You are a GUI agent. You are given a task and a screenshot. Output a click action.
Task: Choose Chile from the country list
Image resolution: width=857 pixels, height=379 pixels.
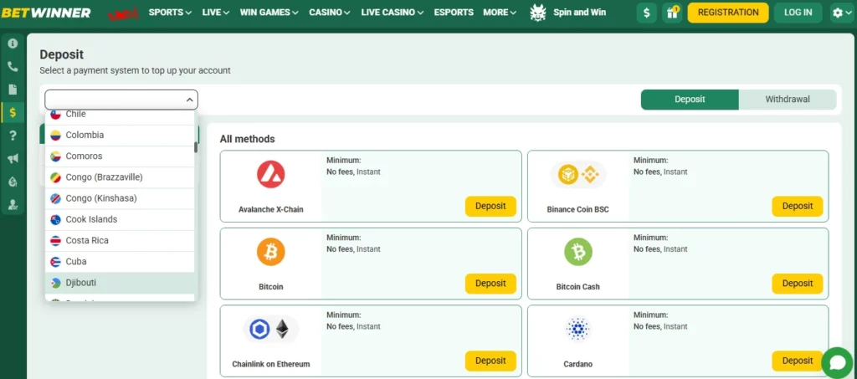point(120,116)
